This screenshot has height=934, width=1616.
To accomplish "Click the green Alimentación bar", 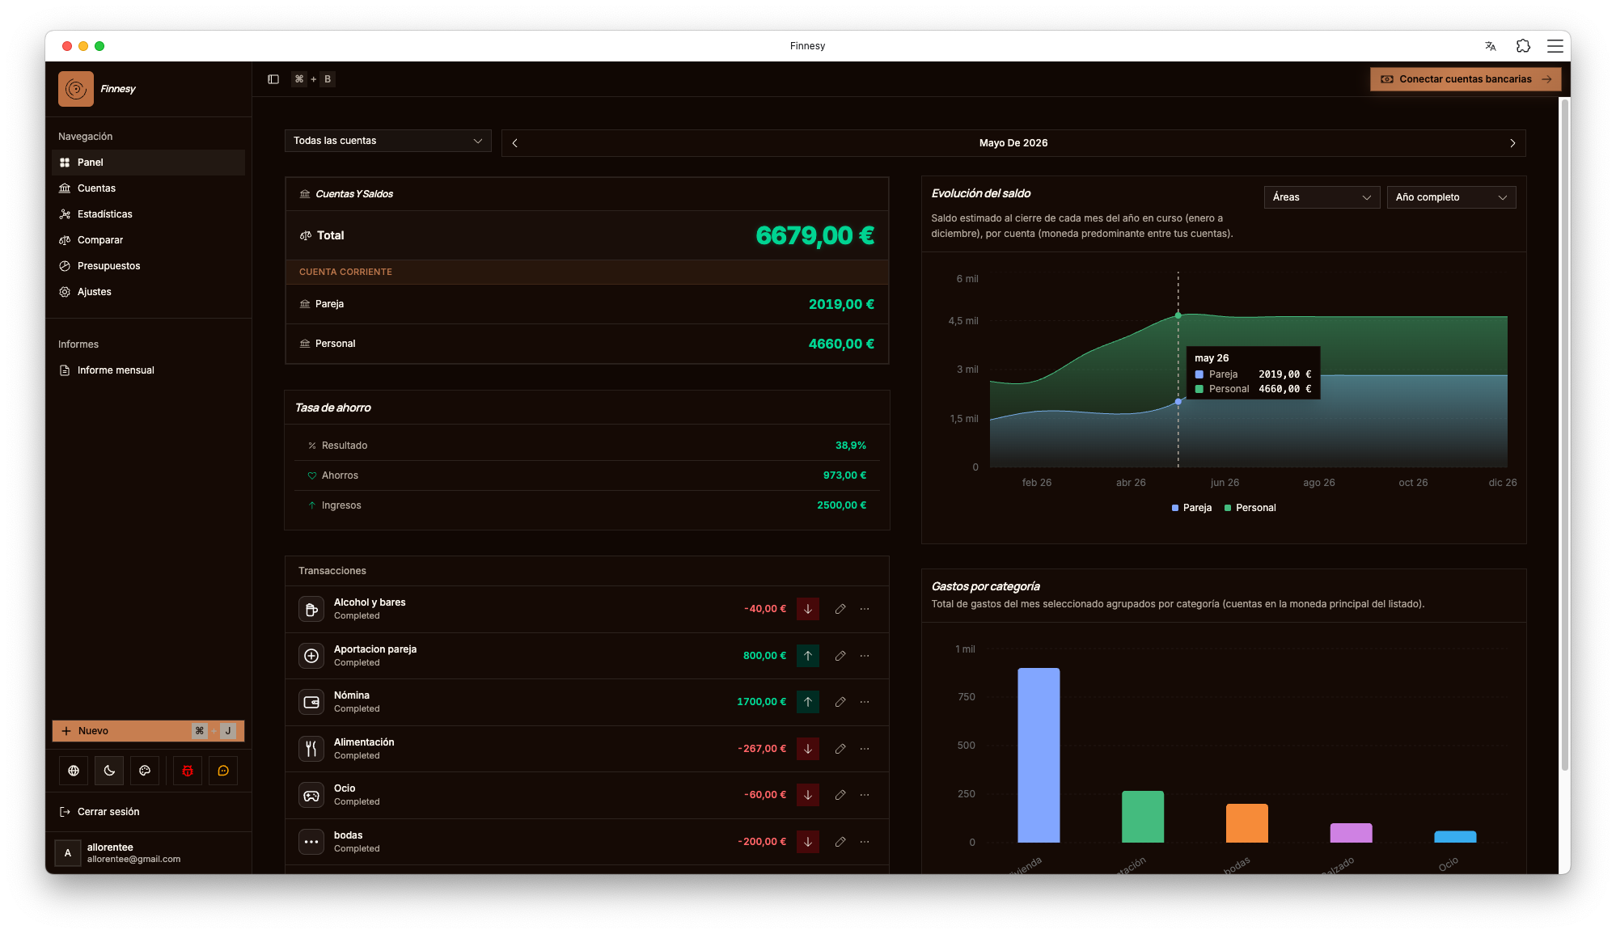I will click(x=1143, y=817).
